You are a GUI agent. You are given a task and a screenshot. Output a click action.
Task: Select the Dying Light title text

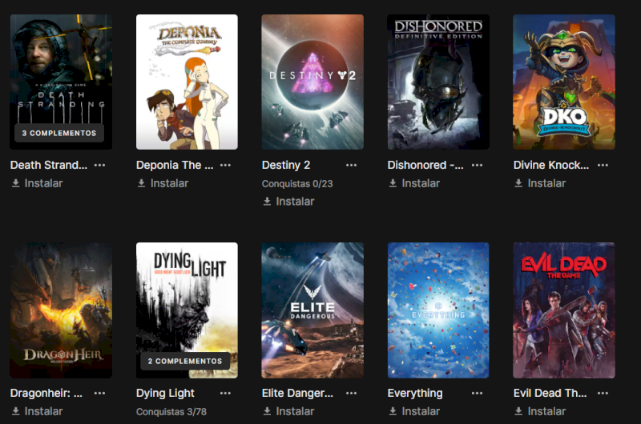[x=165, y=393]
